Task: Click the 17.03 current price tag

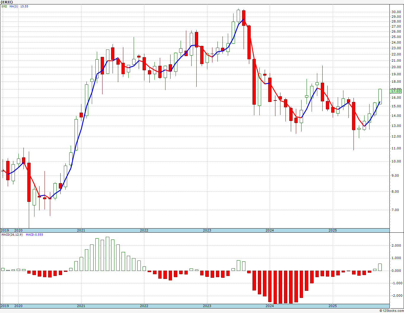Action: [x=396, y=91]
